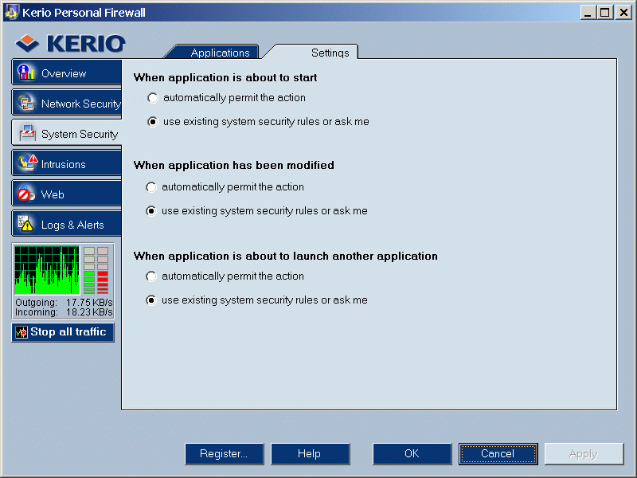The width and height of the screenshot is (637, 478).
Task: Open the Network Security section
Action: 67,104
